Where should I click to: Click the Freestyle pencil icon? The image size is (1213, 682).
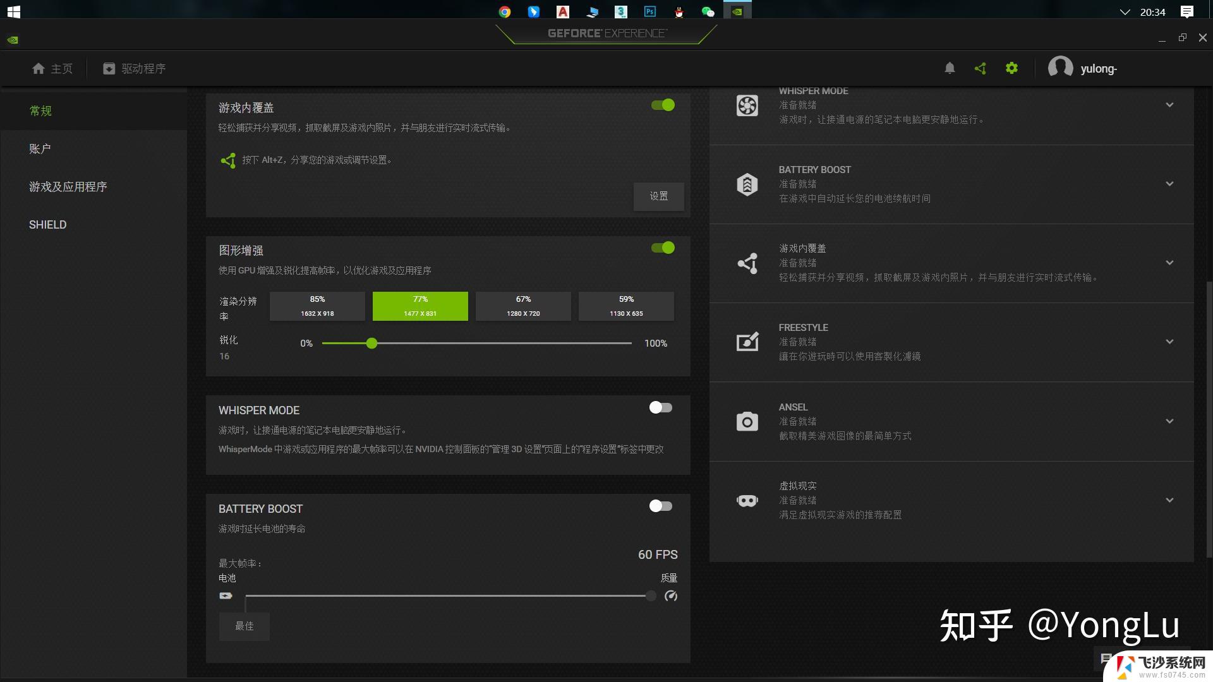747,342
